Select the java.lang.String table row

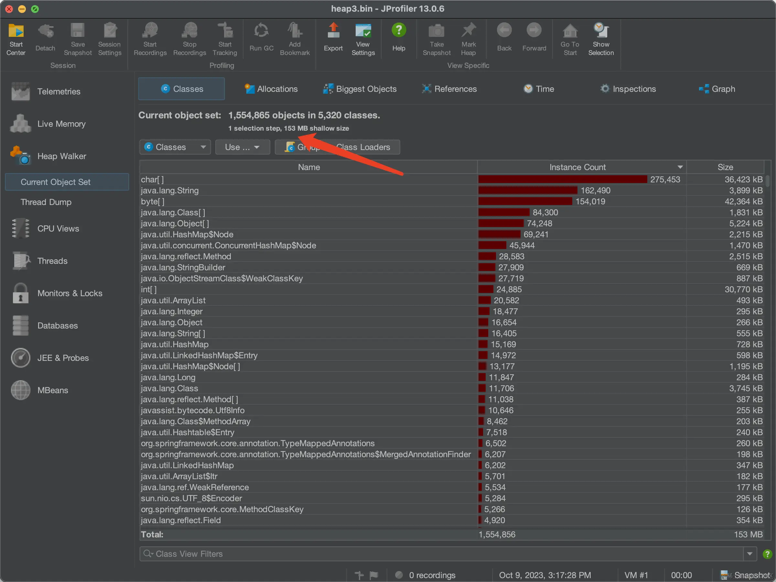pos(169,190)
